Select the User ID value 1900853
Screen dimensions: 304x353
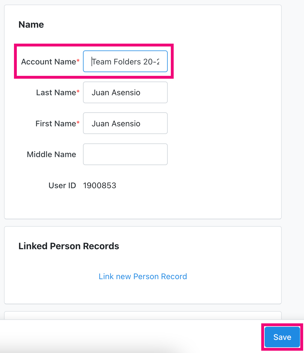tap(100, 185)
